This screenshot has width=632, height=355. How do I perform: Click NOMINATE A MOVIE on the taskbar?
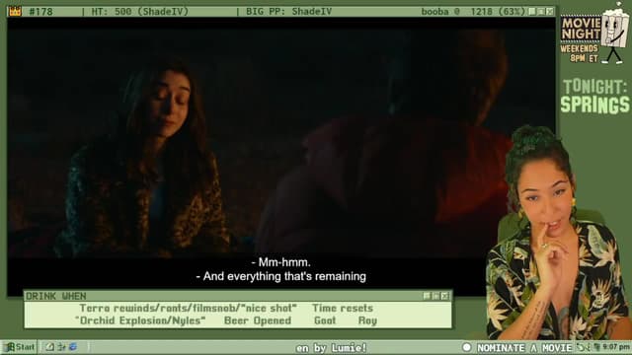(524, 348)
